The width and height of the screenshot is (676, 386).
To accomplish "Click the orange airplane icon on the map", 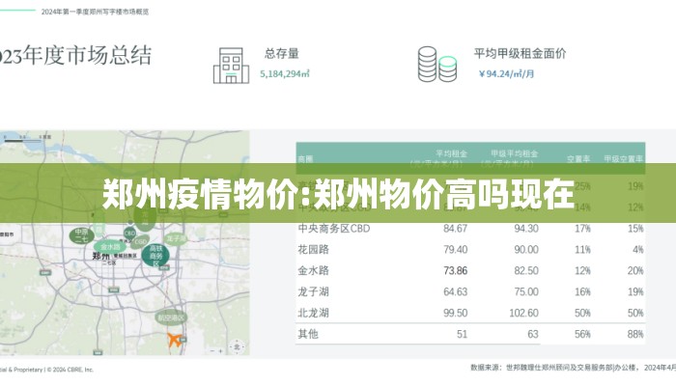I will [175, 340].
